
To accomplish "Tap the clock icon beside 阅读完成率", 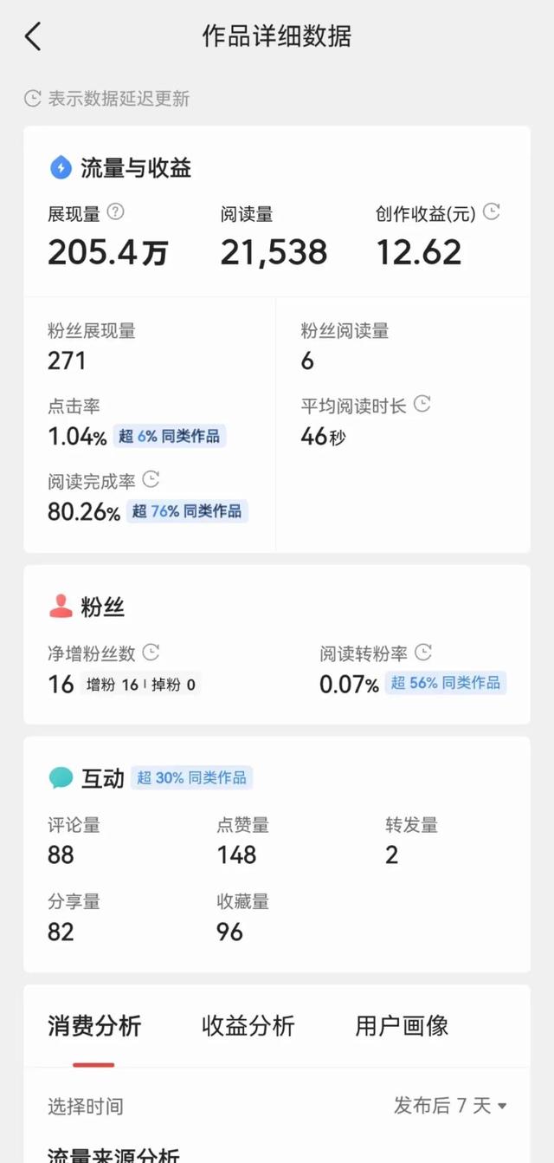I will tap(151, 479).
